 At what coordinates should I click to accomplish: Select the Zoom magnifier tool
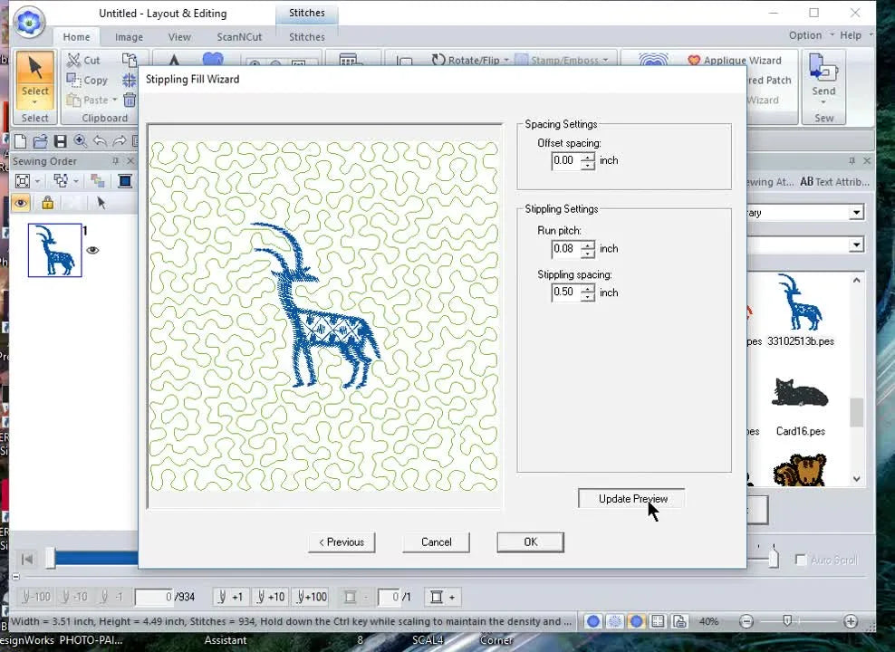[x=80, y=141]
